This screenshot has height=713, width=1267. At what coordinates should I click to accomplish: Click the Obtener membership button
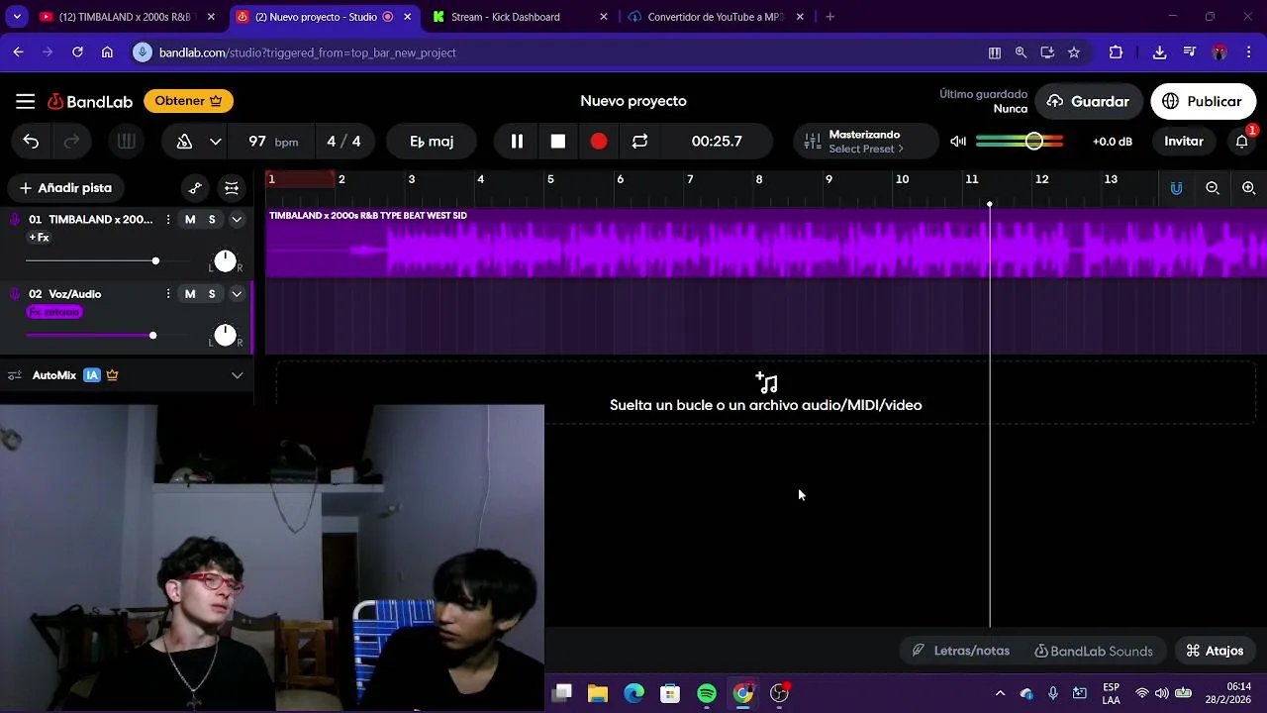pos(188,101)
